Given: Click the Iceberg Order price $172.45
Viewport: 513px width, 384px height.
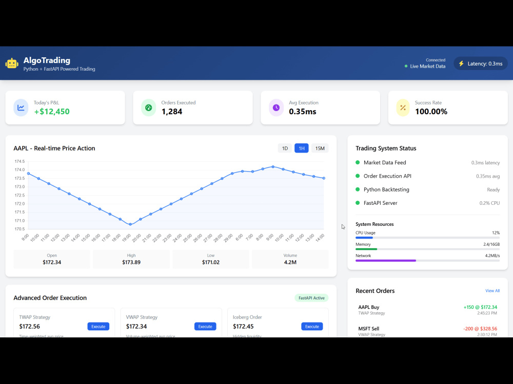Looking at the screenshot, I should (x=243, y=327).
